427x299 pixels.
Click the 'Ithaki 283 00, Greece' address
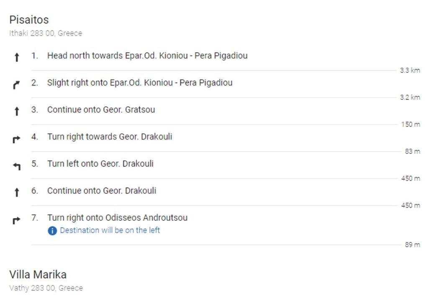pos(46,34)
